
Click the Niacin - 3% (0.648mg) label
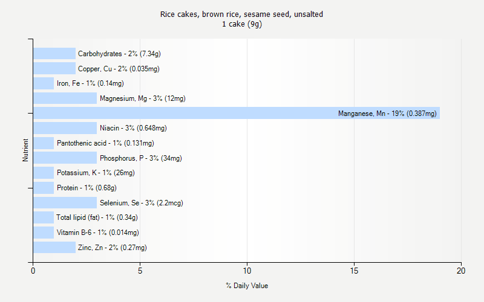coord(133,128)
